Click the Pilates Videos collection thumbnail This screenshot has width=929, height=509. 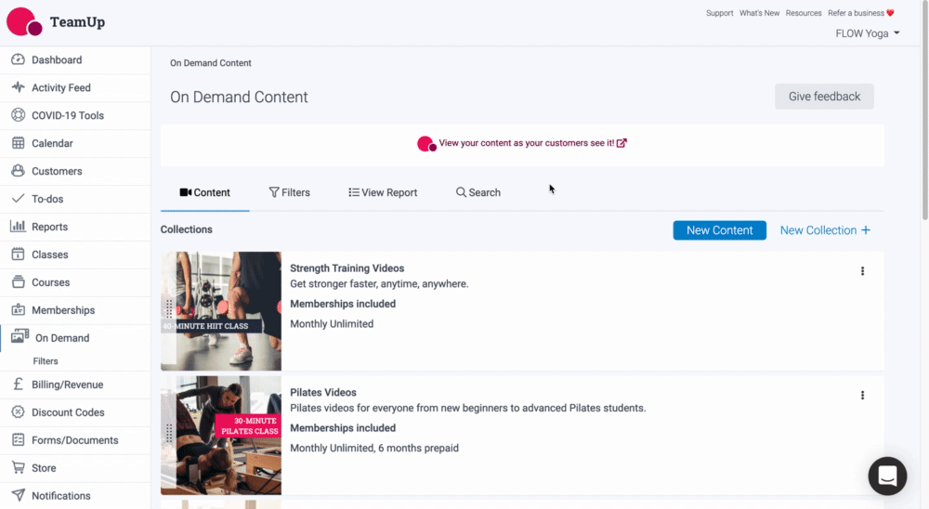pos(221,435)
